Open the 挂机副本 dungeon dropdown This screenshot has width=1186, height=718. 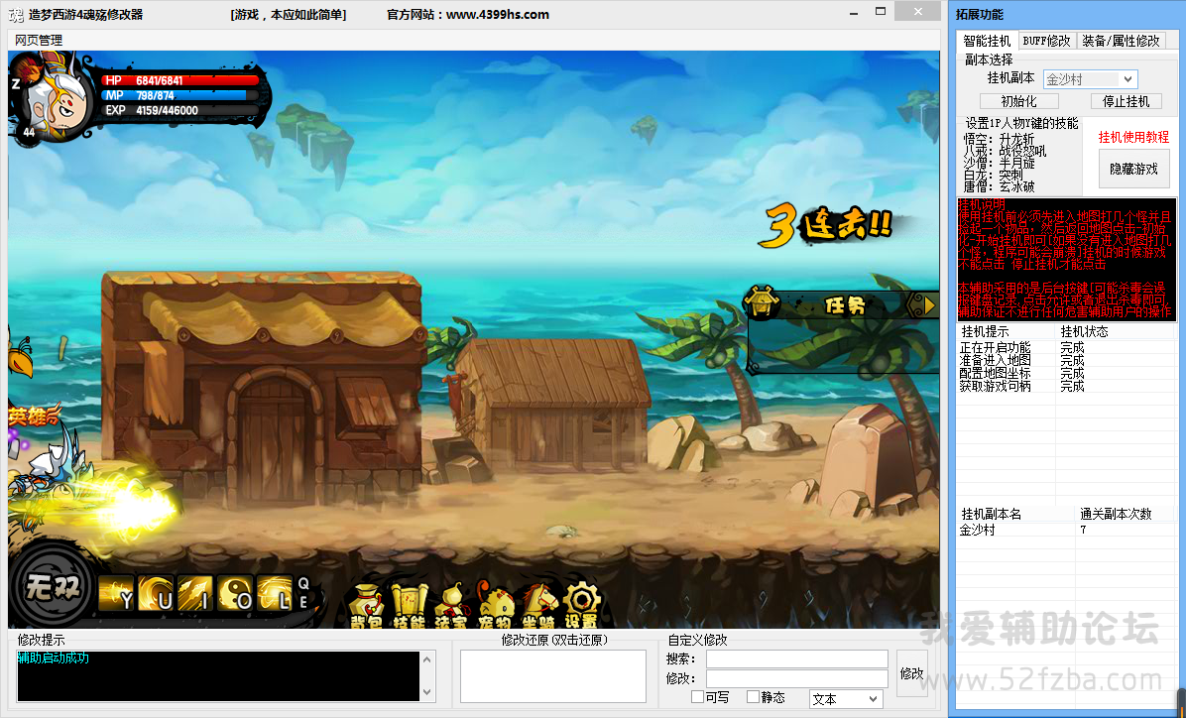(1090, 78)
